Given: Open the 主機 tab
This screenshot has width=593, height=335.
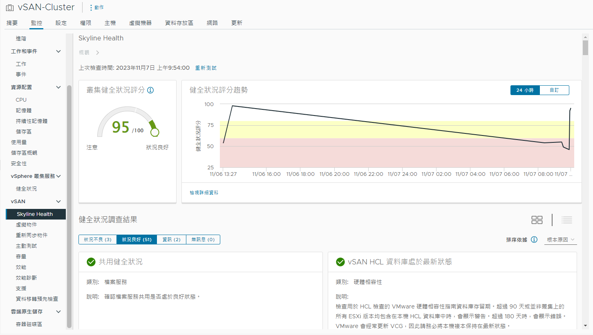Looking at the screenshot, I should click(x=110, y=23).
